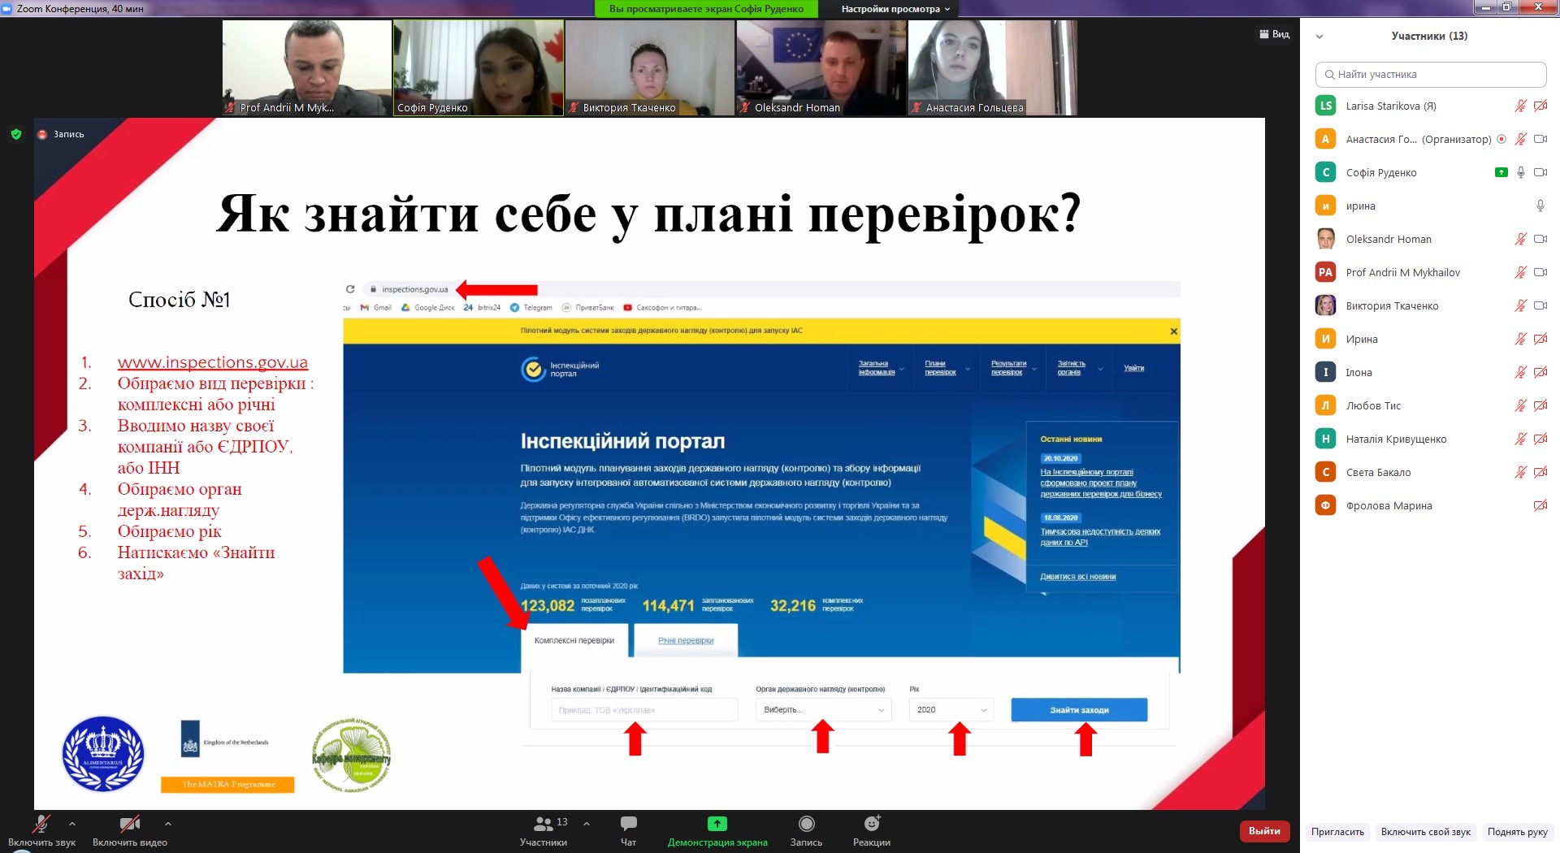
Task: Click Софія Руденко green screen share icon
Action: pyautogui.click(x=1501, y=172)
